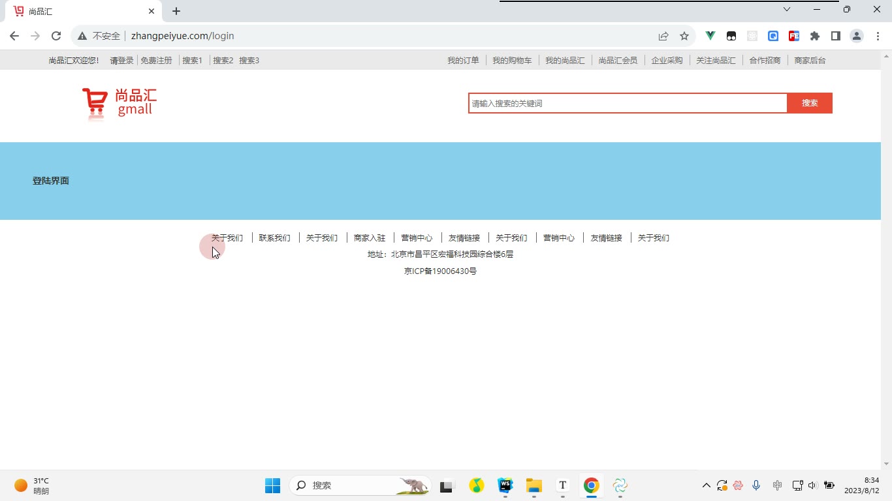Open the 联系我们 footer link
The height and width of the screenshot is (501, 892).
(274, 238)
